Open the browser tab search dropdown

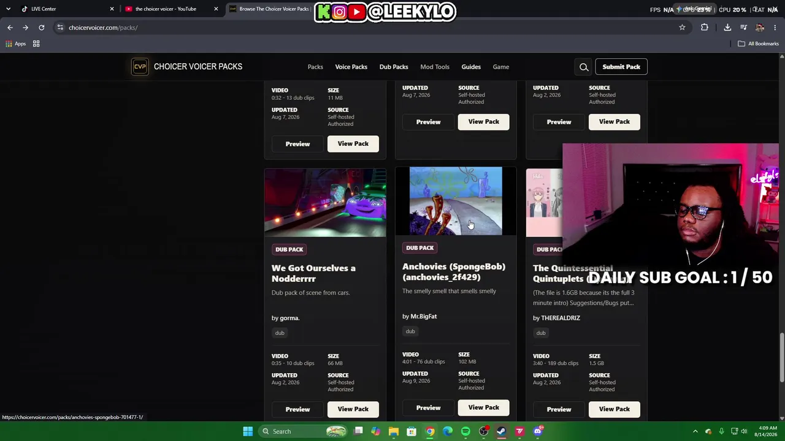click(8, 9)
